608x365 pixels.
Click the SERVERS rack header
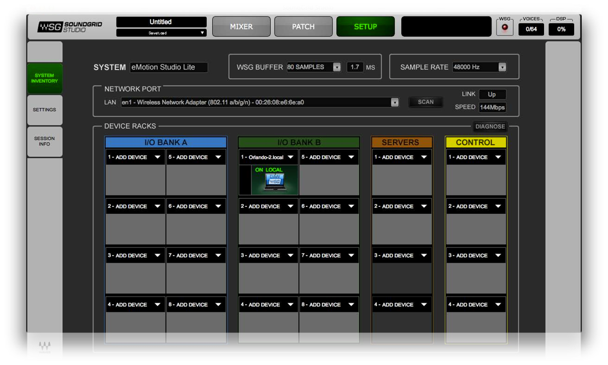[x=402, y=142]
